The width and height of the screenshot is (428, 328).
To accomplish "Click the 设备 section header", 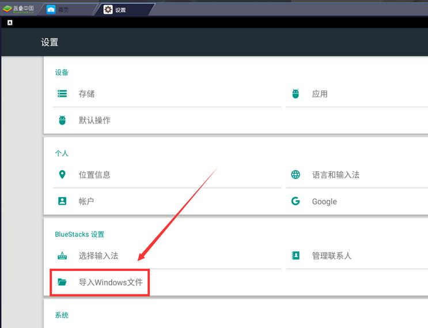I will tap(62, 73).
